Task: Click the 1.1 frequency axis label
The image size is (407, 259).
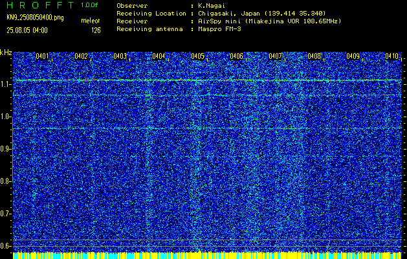Action: click(x=5, y=84)
